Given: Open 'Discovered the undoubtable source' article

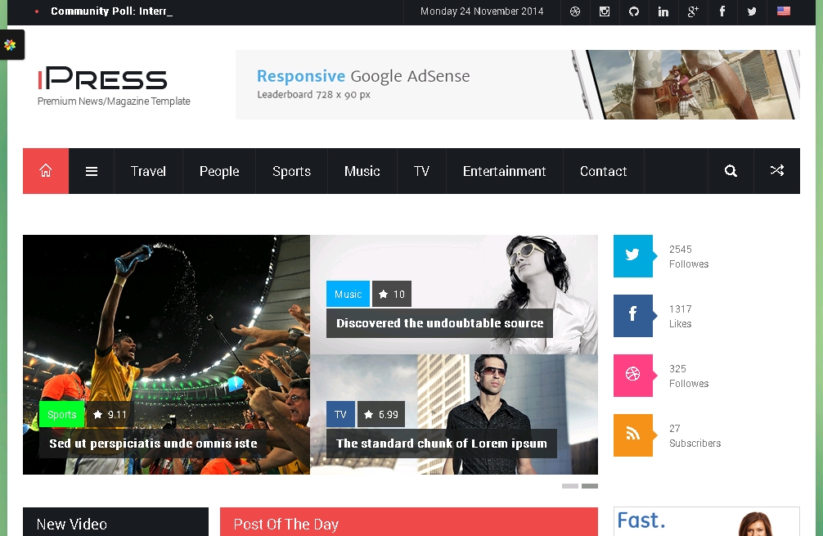Looking at the screenshot, I should pyautogui.click(x=439, y=323).
